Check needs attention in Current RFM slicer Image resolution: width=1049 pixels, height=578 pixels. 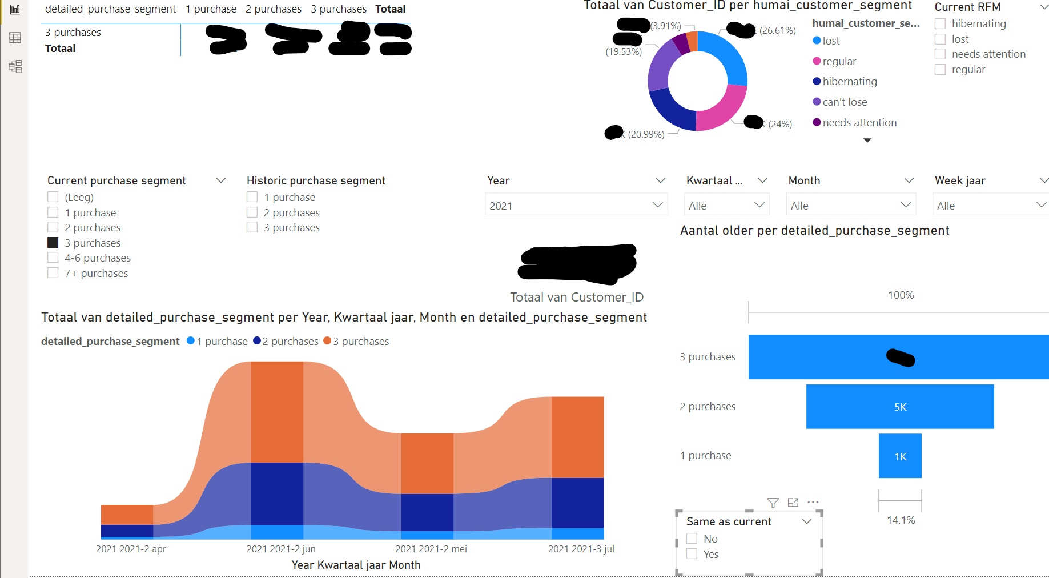[x=940, y=54]
